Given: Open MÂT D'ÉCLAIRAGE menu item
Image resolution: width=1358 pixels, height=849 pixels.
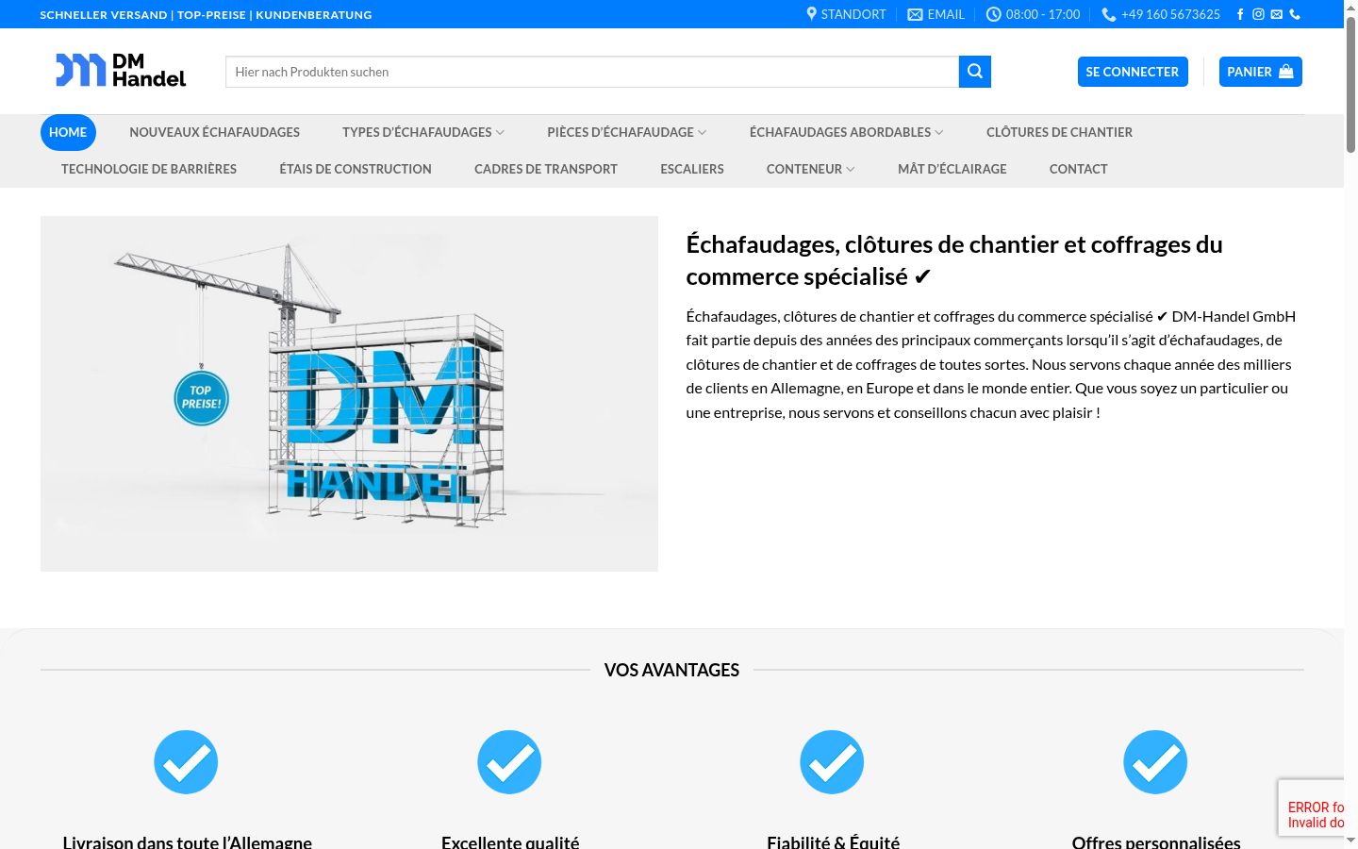Looking at the screenshot, I should coord(952,169).
